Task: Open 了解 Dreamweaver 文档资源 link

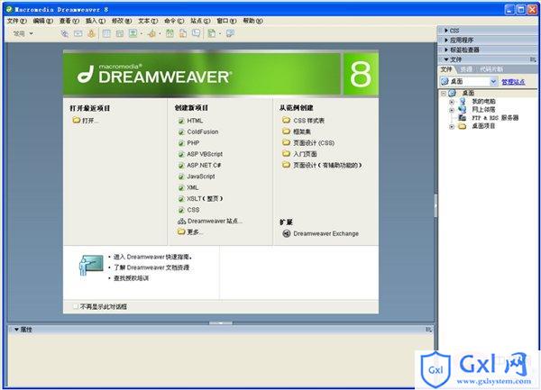Action: pyautogui.click(x=151, y=268)
